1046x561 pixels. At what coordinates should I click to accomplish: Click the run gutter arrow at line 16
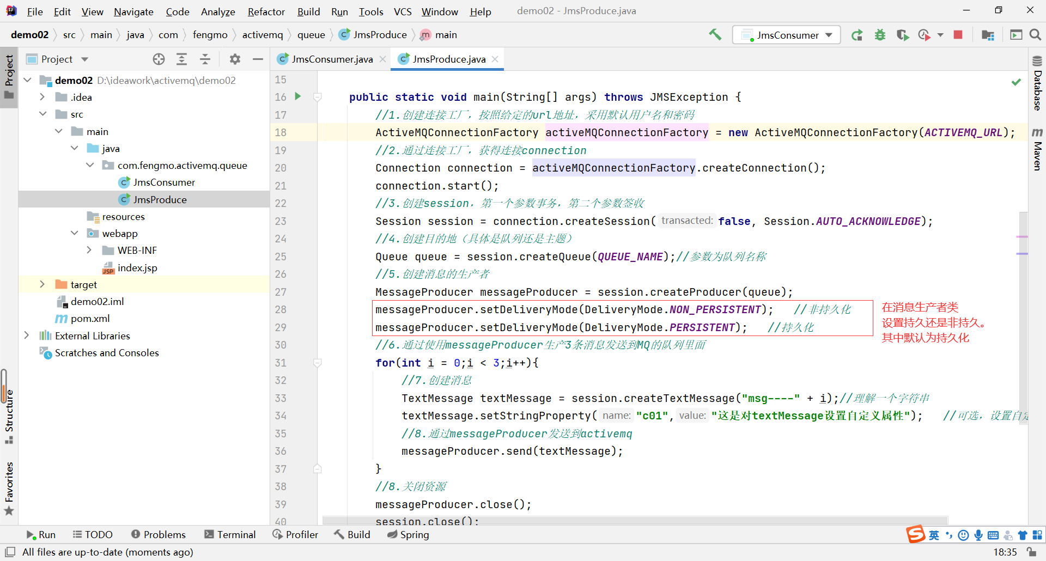(x=298, y=96)
